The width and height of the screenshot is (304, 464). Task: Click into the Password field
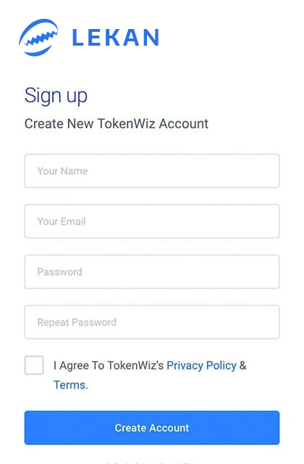[152, 272]
